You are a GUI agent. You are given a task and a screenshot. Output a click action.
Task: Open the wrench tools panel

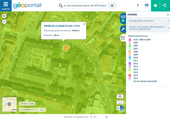[x=123, y=29]
